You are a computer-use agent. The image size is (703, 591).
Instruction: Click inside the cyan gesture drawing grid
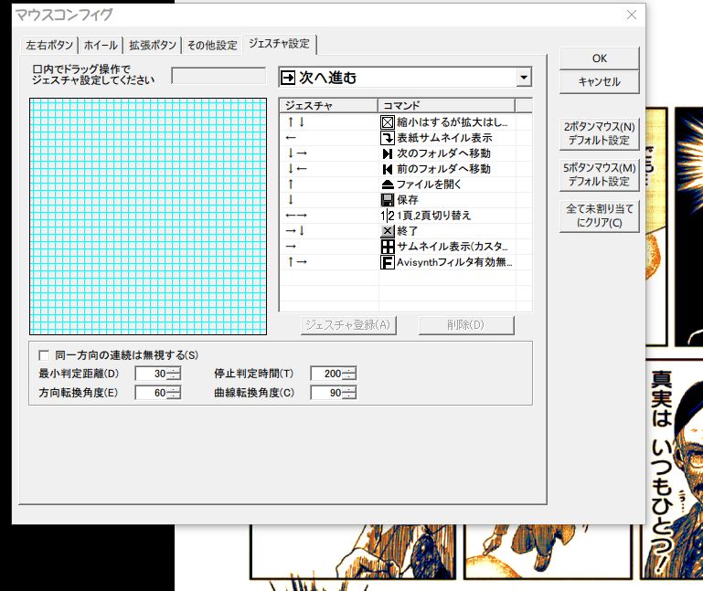[148, 216]
